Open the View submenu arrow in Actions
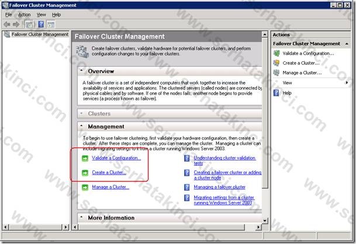This screenshot has width=356, height=244. tap(347, 83)
